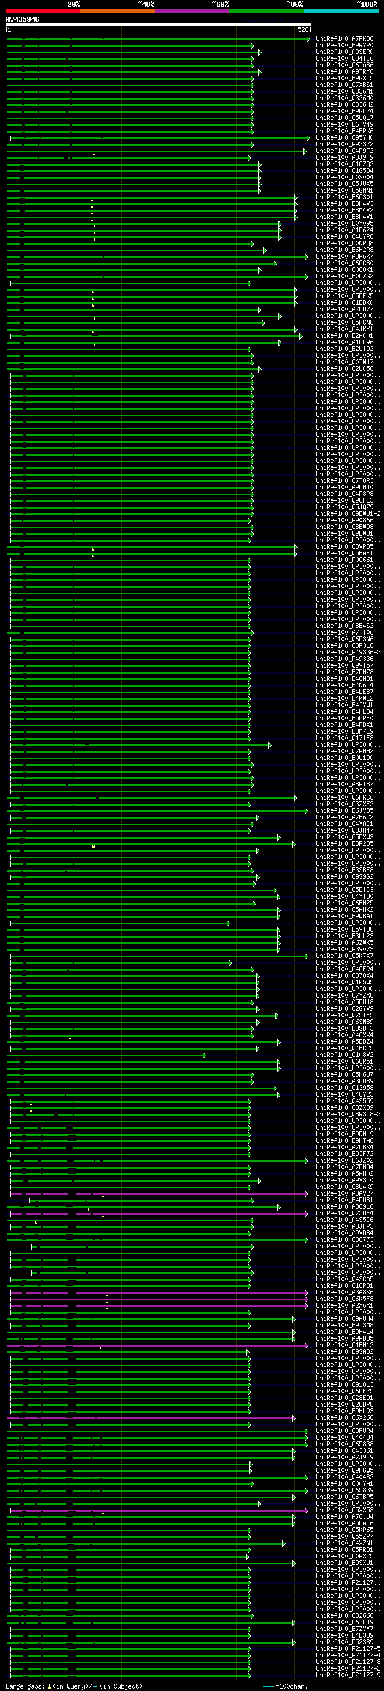Select the UniRef100_Q6X268 label
The image size is (384, 1691).
tap(344, 1418)
